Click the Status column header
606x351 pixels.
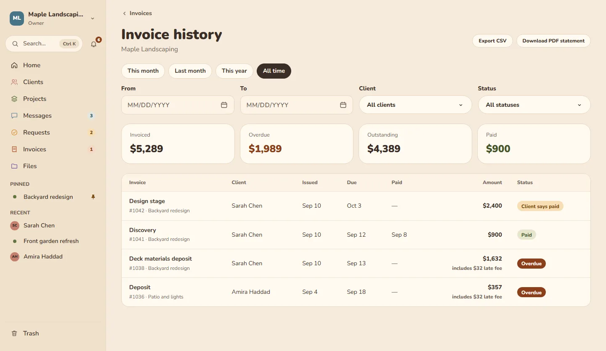525,182
